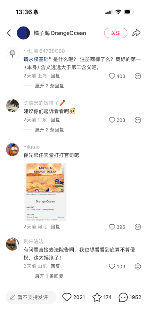Open comments bubble icon showing 1952
The image size is (147, 320).
123,298
